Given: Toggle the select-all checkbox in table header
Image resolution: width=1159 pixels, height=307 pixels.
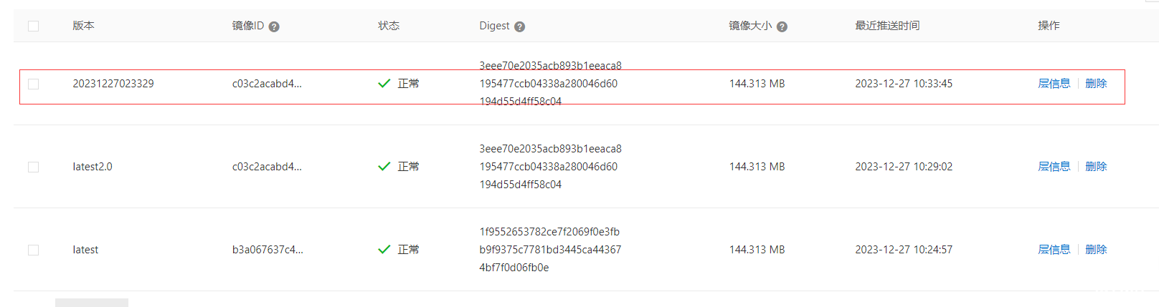Looking at the screenshot, I should click(33, 26).
